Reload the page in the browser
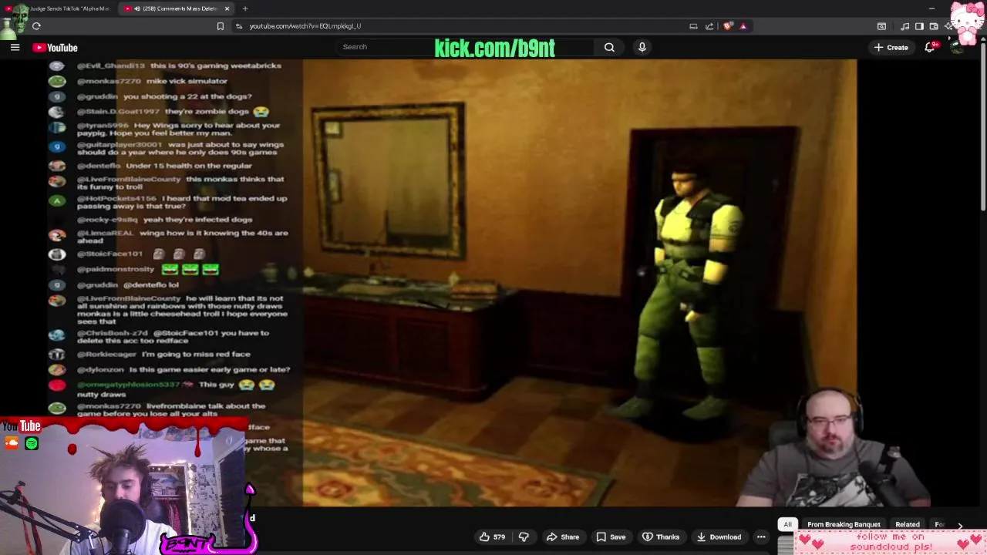The image size is (987, 555). (x=36, y=26)
